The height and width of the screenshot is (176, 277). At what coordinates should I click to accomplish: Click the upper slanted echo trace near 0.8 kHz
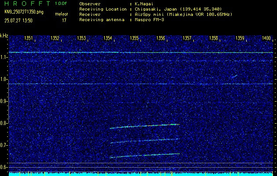click(x=145, y=126)
